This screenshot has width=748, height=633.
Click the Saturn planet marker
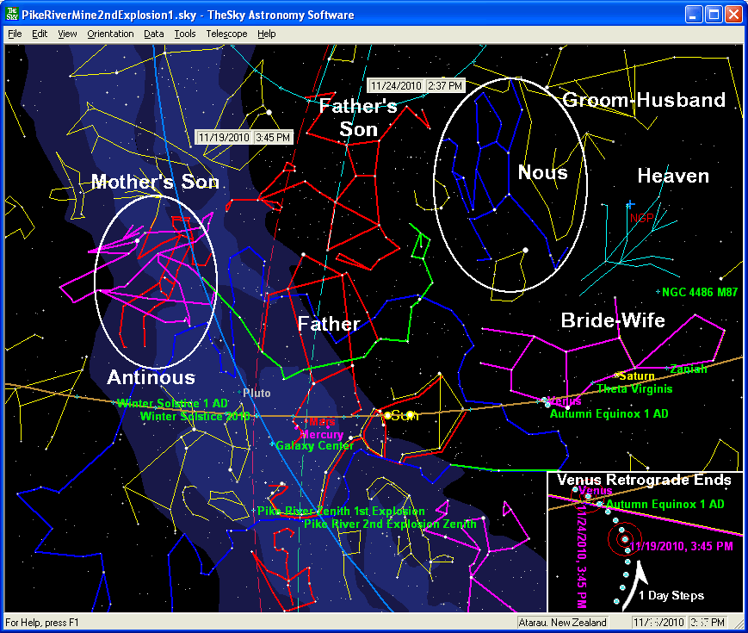tap(616, 375)
